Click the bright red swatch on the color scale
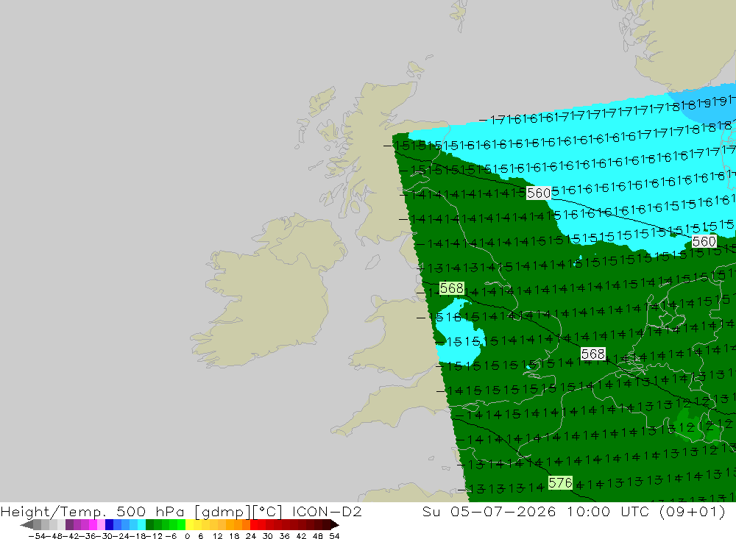The image size is (736, 539). click(254, 525)
